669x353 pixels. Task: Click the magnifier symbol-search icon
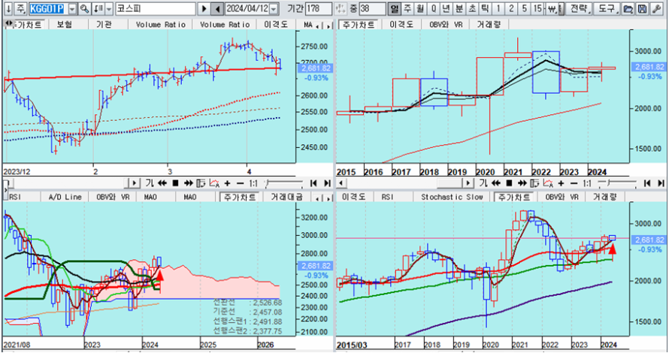[84, 8]
